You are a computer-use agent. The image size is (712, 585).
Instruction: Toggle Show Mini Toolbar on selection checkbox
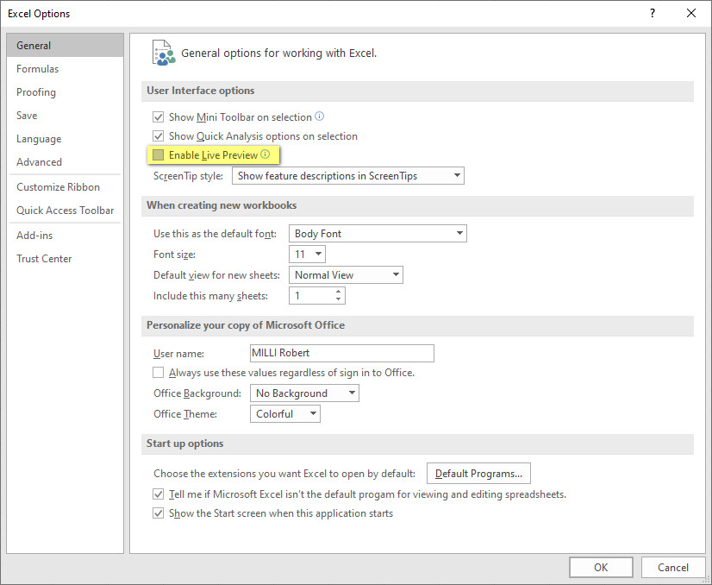click(158, 116)
